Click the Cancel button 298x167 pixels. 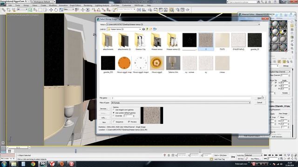coord(260,103)
